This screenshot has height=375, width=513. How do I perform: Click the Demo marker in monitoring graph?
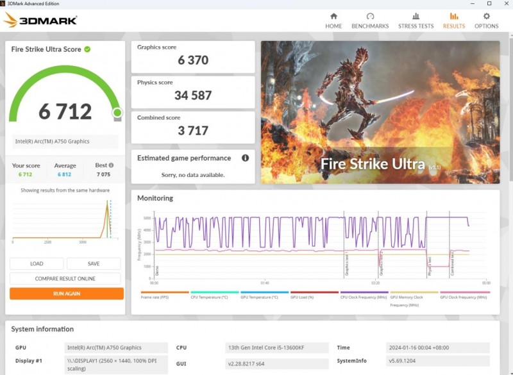click(x=156, y=270)
